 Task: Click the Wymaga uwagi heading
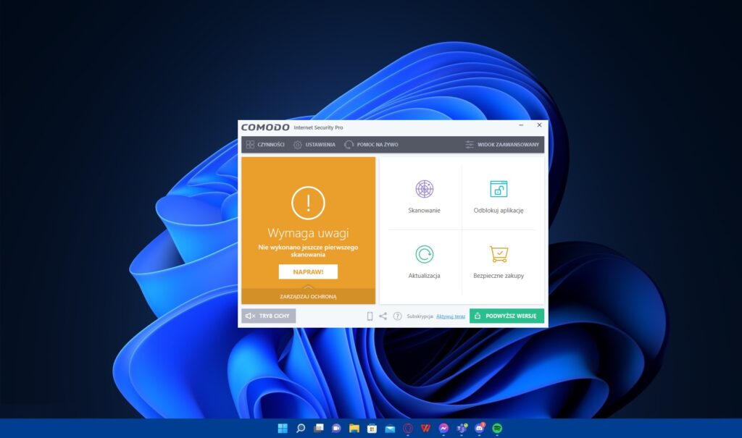click(308, 233)
